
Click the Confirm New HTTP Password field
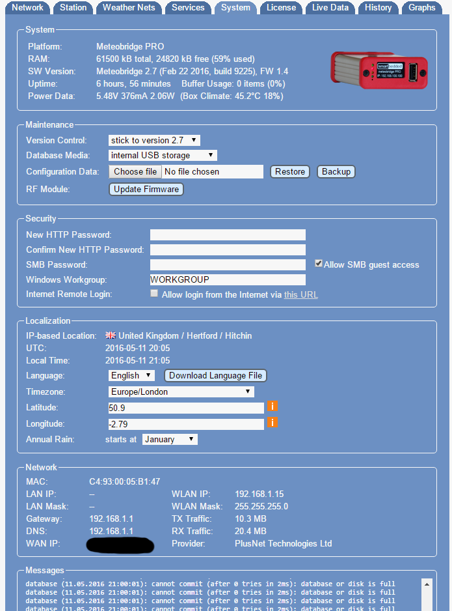228,249
